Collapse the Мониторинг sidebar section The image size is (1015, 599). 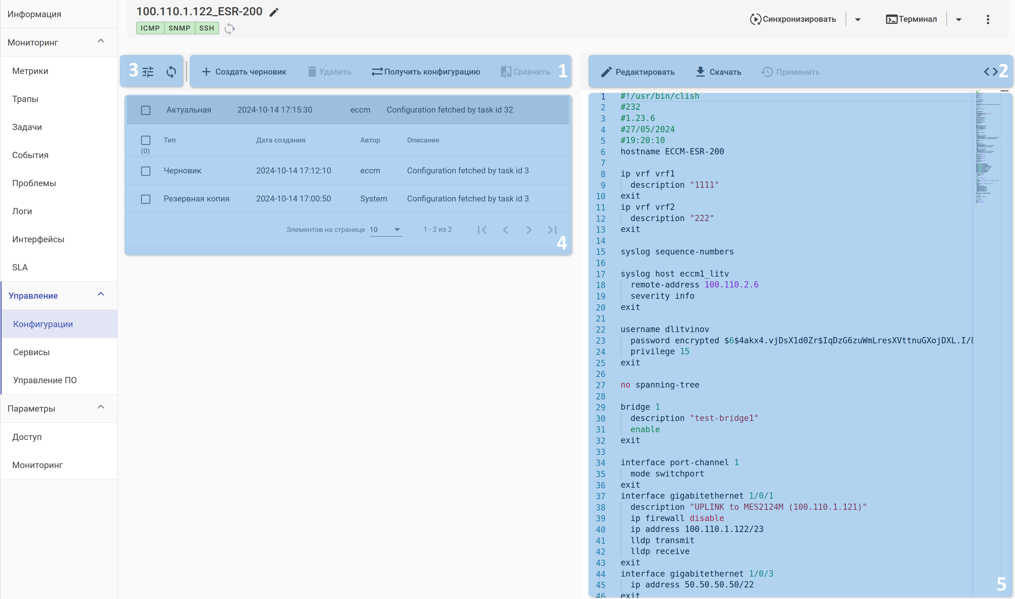coord(101,41)
